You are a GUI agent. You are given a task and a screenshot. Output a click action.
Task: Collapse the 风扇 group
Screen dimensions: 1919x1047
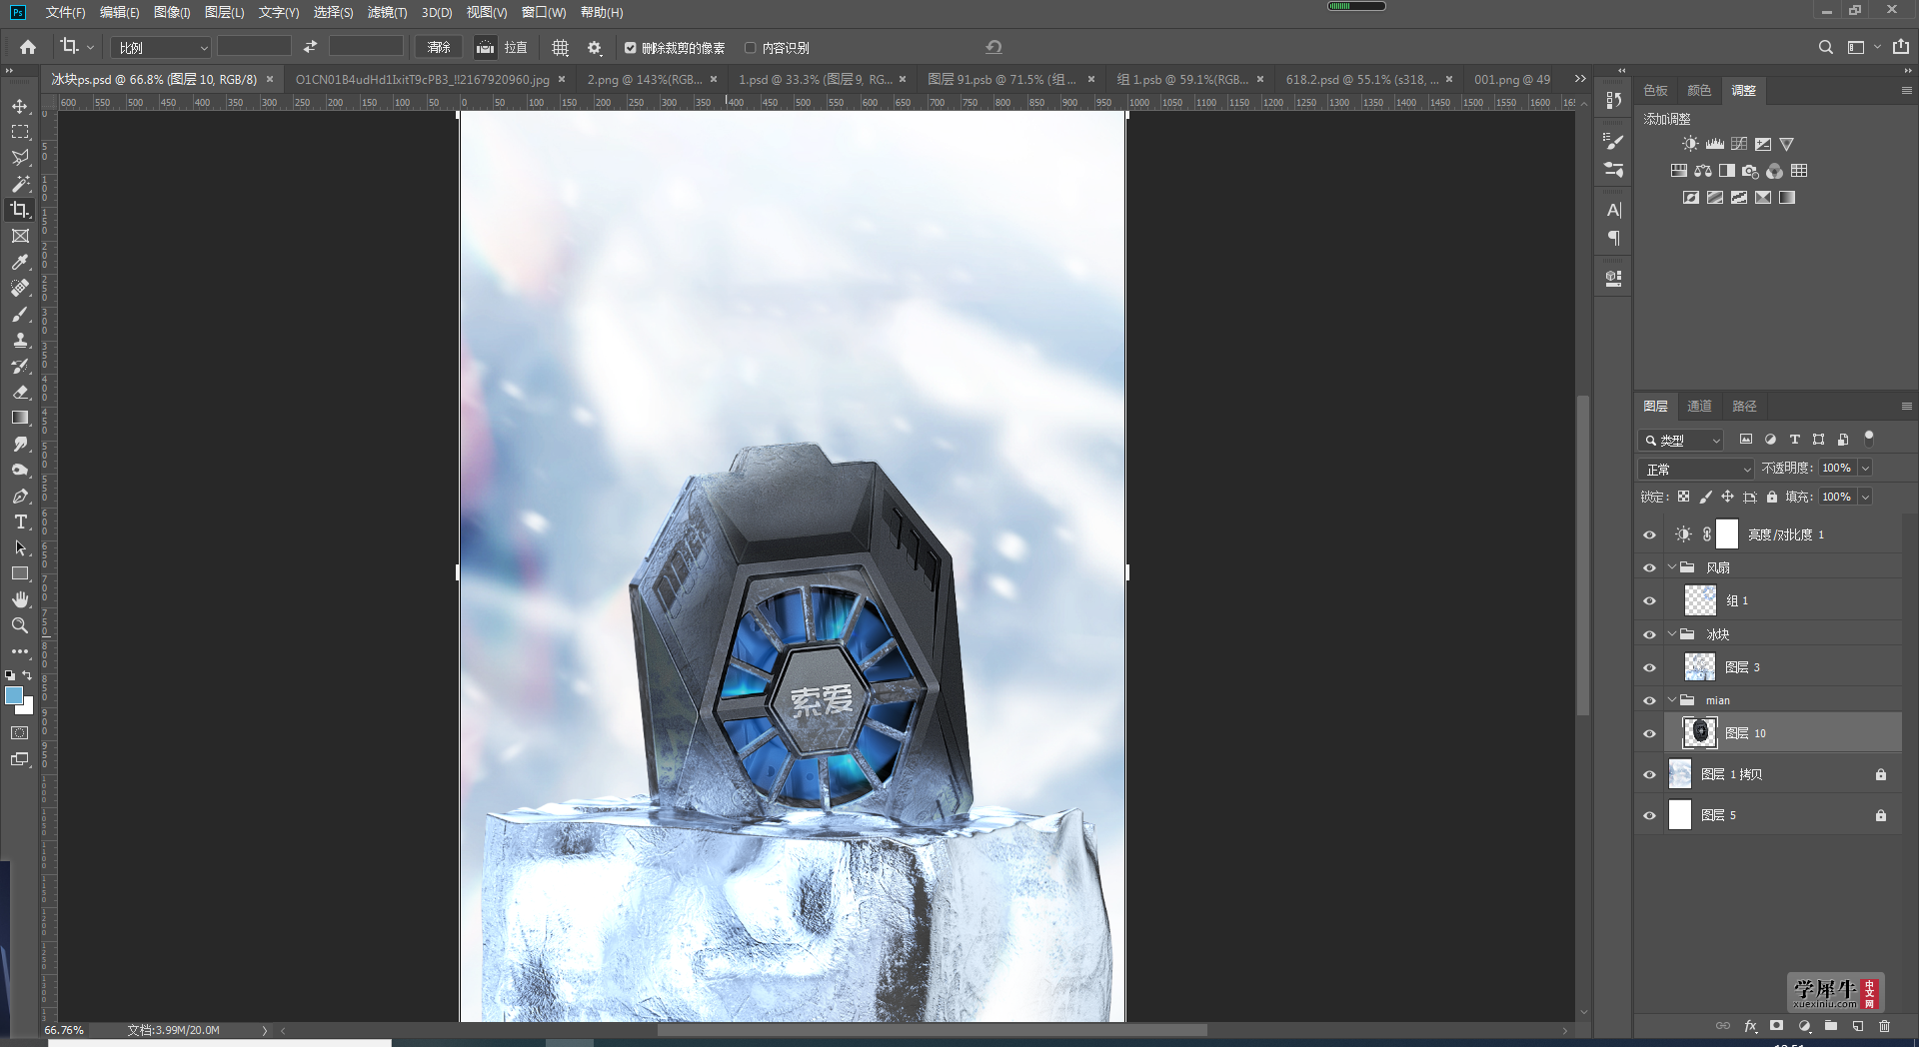[1672, 567]
